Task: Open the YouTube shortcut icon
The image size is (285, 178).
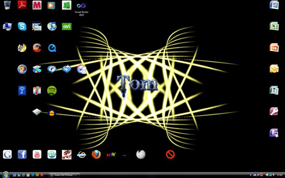Action: [x=37, y=154]
